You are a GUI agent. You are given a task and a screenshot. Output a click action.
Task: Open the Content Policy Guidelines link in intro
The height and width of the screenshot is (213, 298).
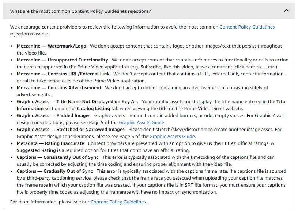click(247, 27)
